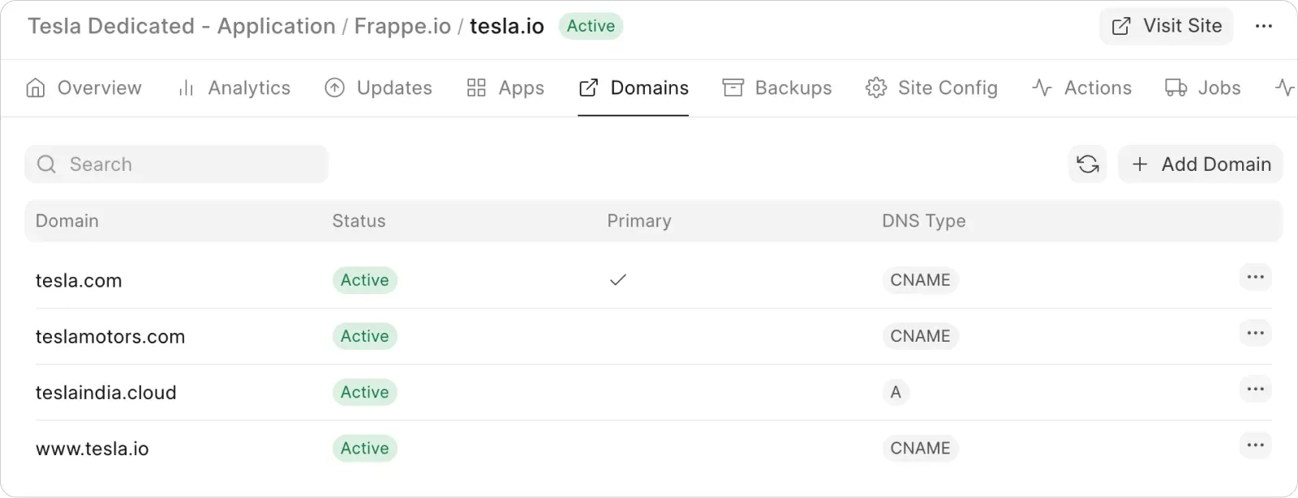This screenshot has width=1298, height=498.
Task: Open options menu for www.tesla.io row
Action: [x=1256, y=445]
